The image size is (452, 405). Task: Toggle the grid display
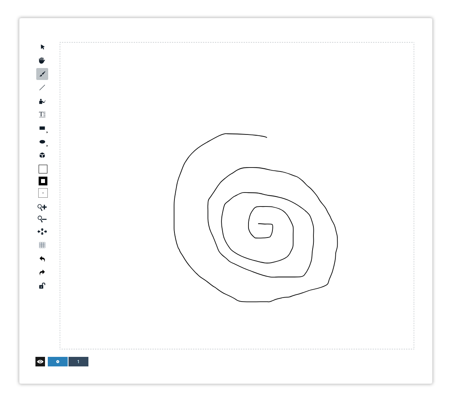tap(42, 245)
